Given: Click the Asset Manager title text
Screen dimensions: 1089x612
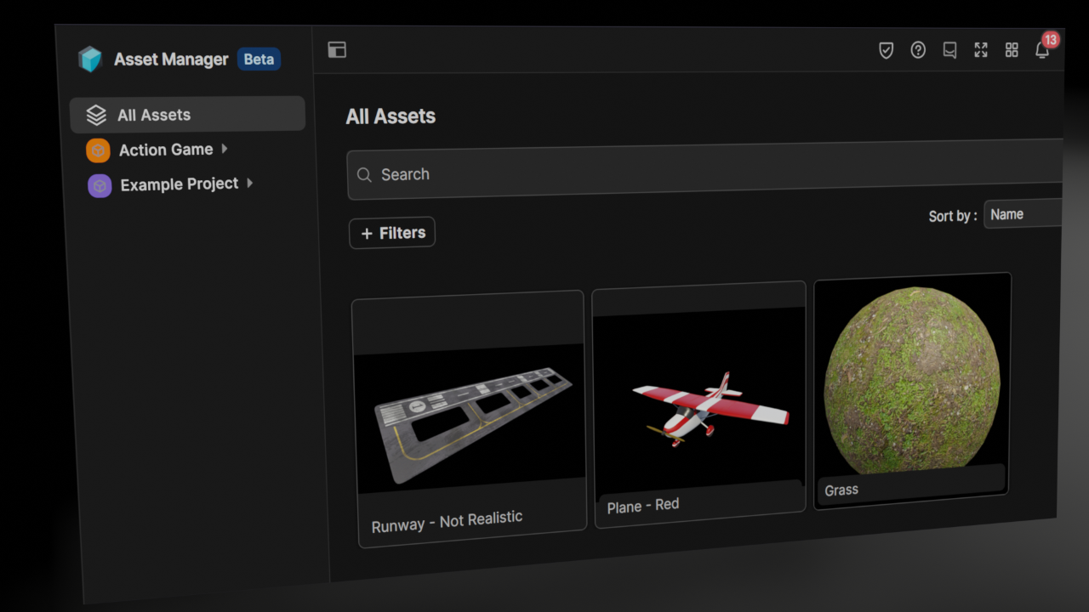Looking at the screenshot, I should tap(171, 59).
